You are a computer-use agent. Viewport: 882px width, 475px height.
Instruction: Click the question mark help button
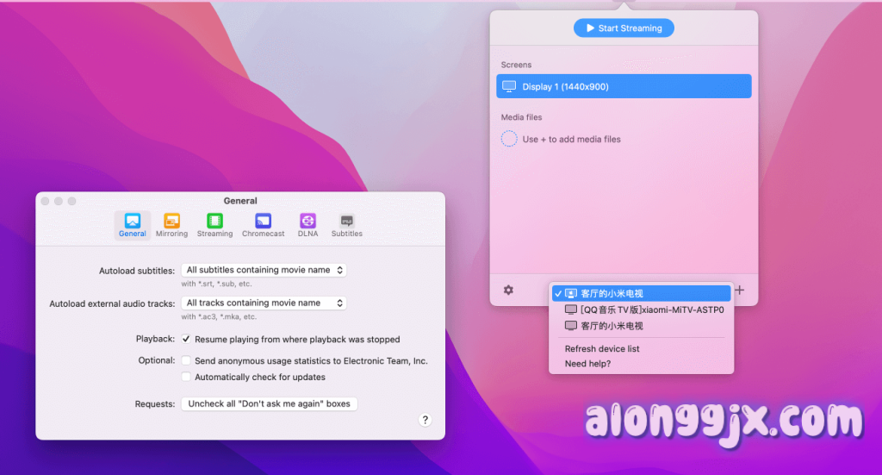pos(425,420)
